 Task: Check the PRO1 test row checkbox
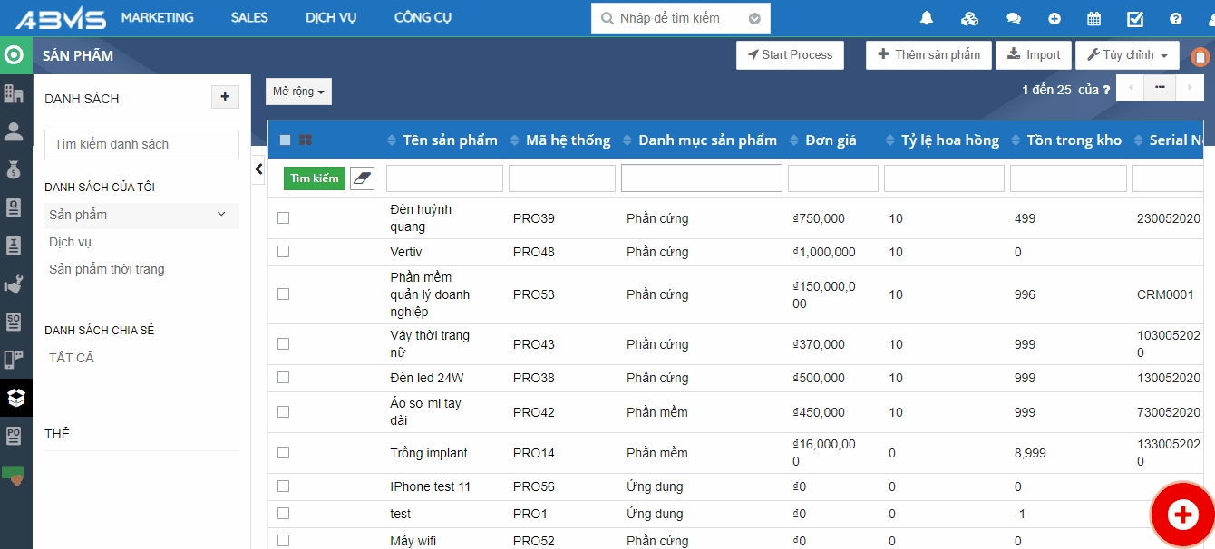pyautogui.click(x=283, y=514)
